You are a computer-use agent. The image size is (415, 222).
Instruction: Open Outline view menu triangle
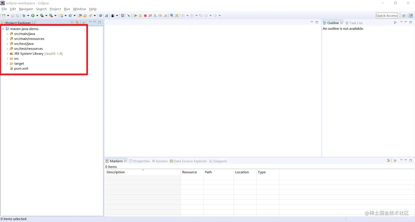(401, 22)
